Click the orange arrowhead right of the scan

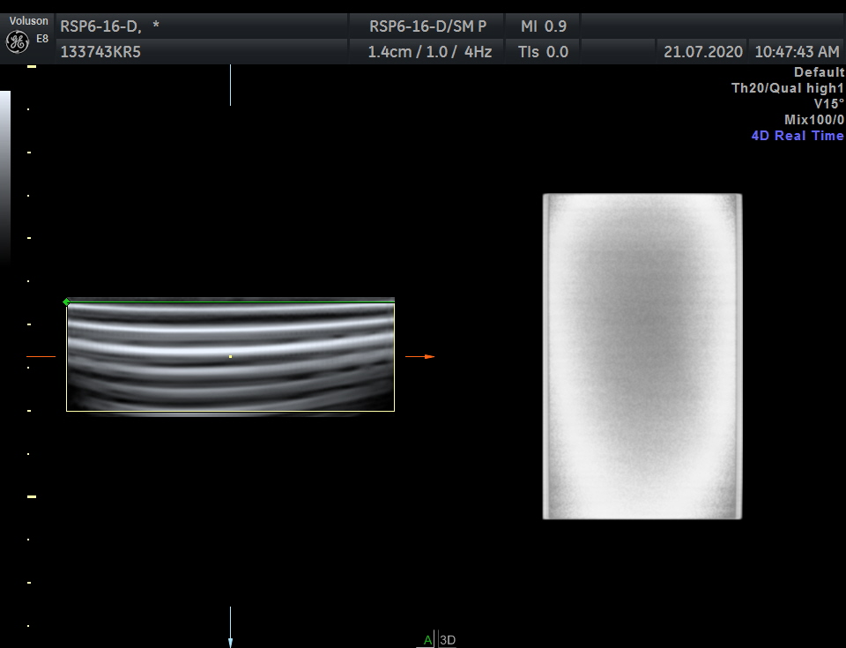click(x=429, y=357)
